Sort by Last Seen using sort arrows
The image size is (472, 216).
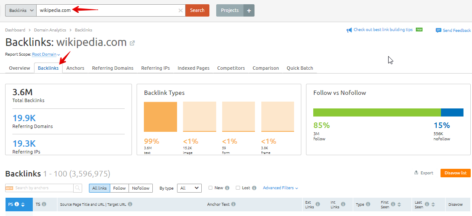click(x=433, y=205)
